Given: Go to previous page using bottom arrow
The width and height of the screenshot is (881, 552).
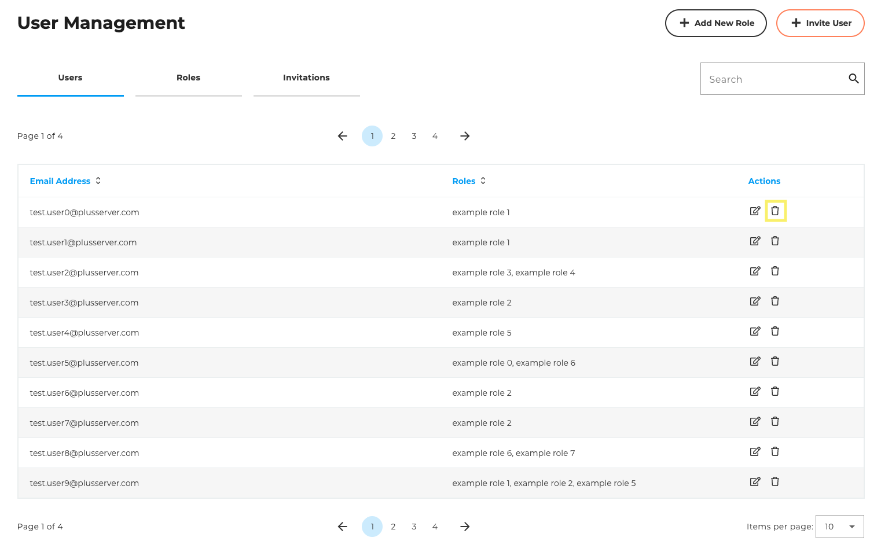Looking at the screenshot, I should pyautogui.click(x=342, y=527).
